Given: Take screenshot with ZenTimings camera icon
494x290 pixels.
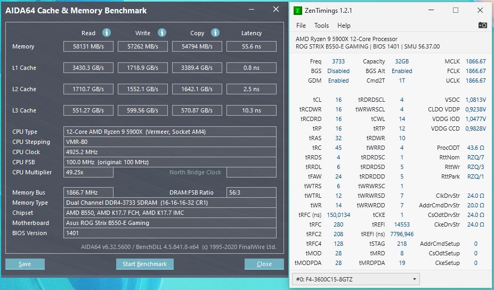Looking at the screenshot, I should [482, 25].
